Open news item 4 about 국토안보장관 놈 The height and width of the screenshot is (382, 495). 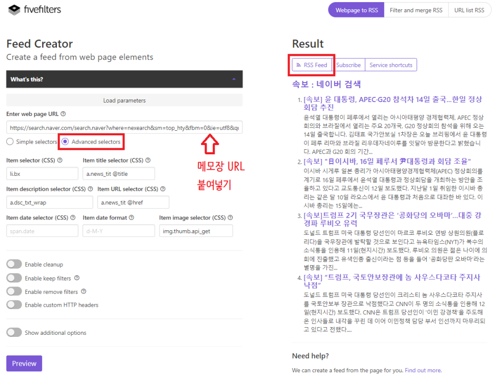pos(392,281)
